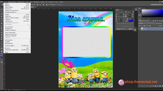Select the Rectangle shape tool

point(2,49)
